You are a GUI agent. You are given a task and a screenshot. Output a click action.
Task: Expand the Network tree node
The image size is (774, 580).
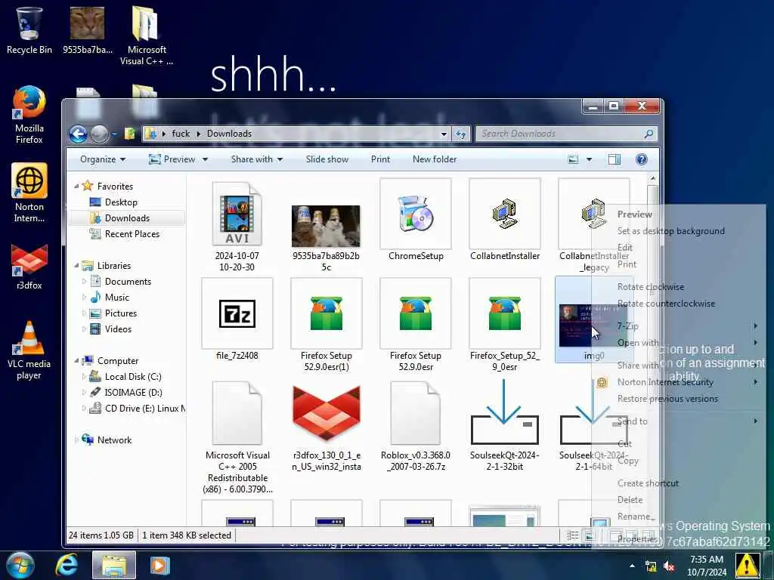(x=76, y=440)
